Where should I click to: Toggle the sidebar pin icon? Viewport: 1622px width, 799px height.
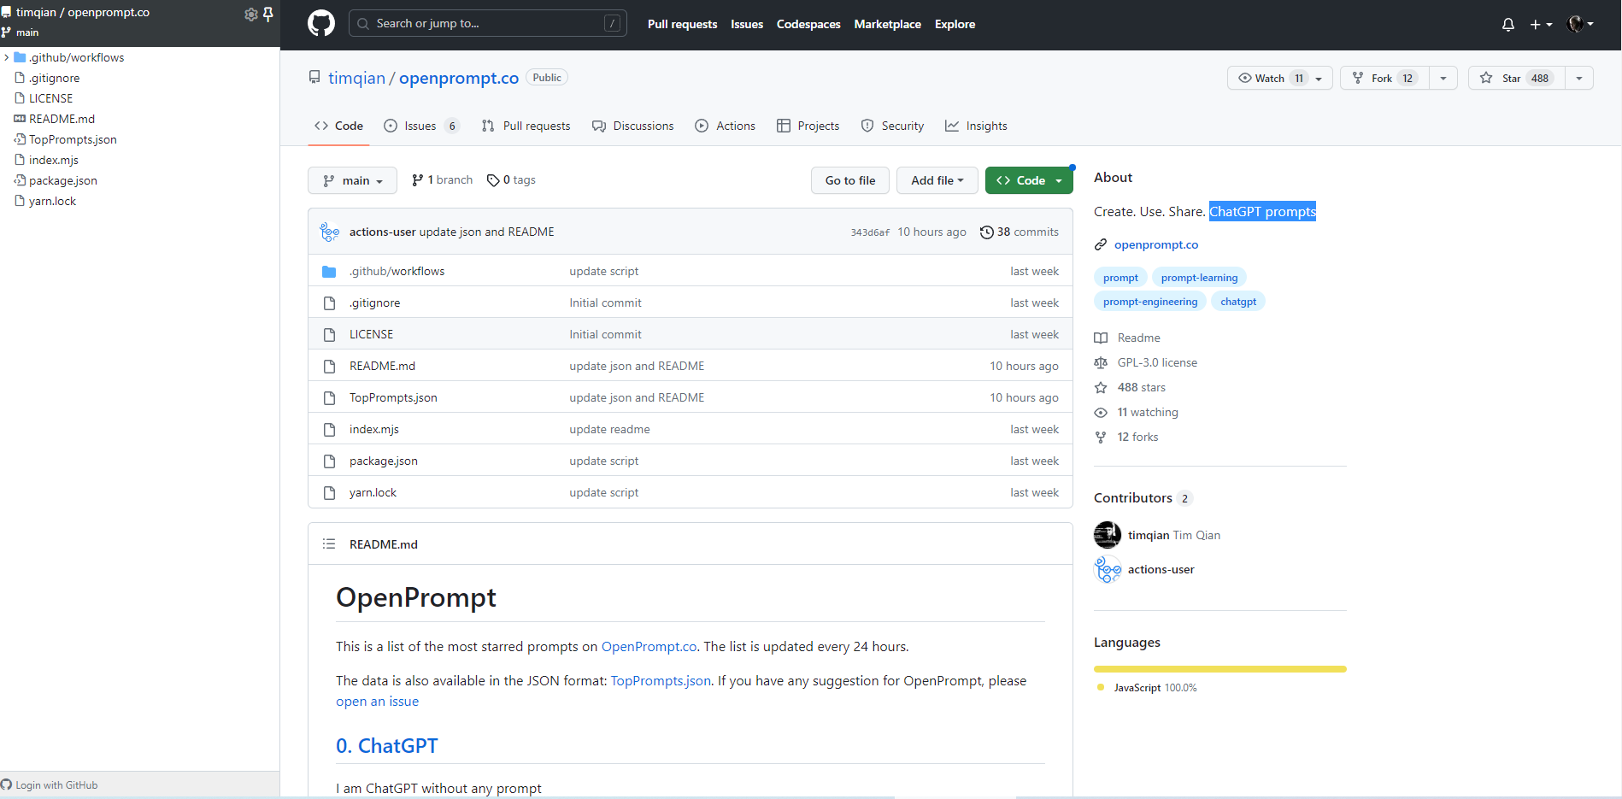pyautogui.click(x=268, y=14)
